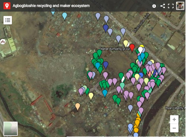Select the red map pin marker
Image resolution: width=186 pixels, height=137 pixels.
pos(132,48)
